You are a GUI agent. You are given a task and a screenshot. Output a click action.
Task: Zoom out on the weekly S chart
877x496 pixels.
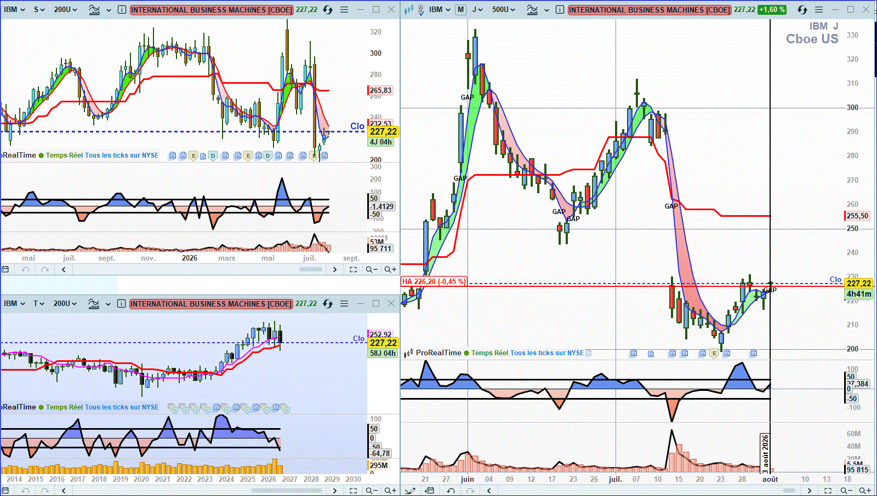(372, 269)
